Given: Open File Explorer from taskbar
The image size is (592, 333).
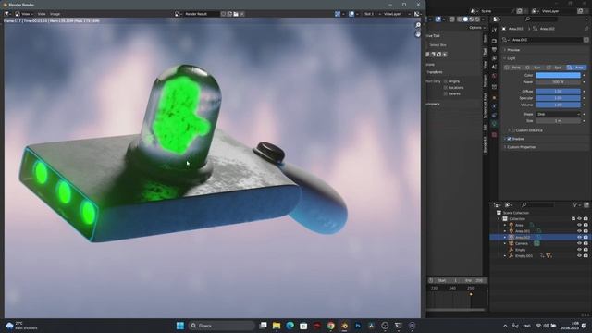Looking at the screenshot, I should (x=277, y=326).
